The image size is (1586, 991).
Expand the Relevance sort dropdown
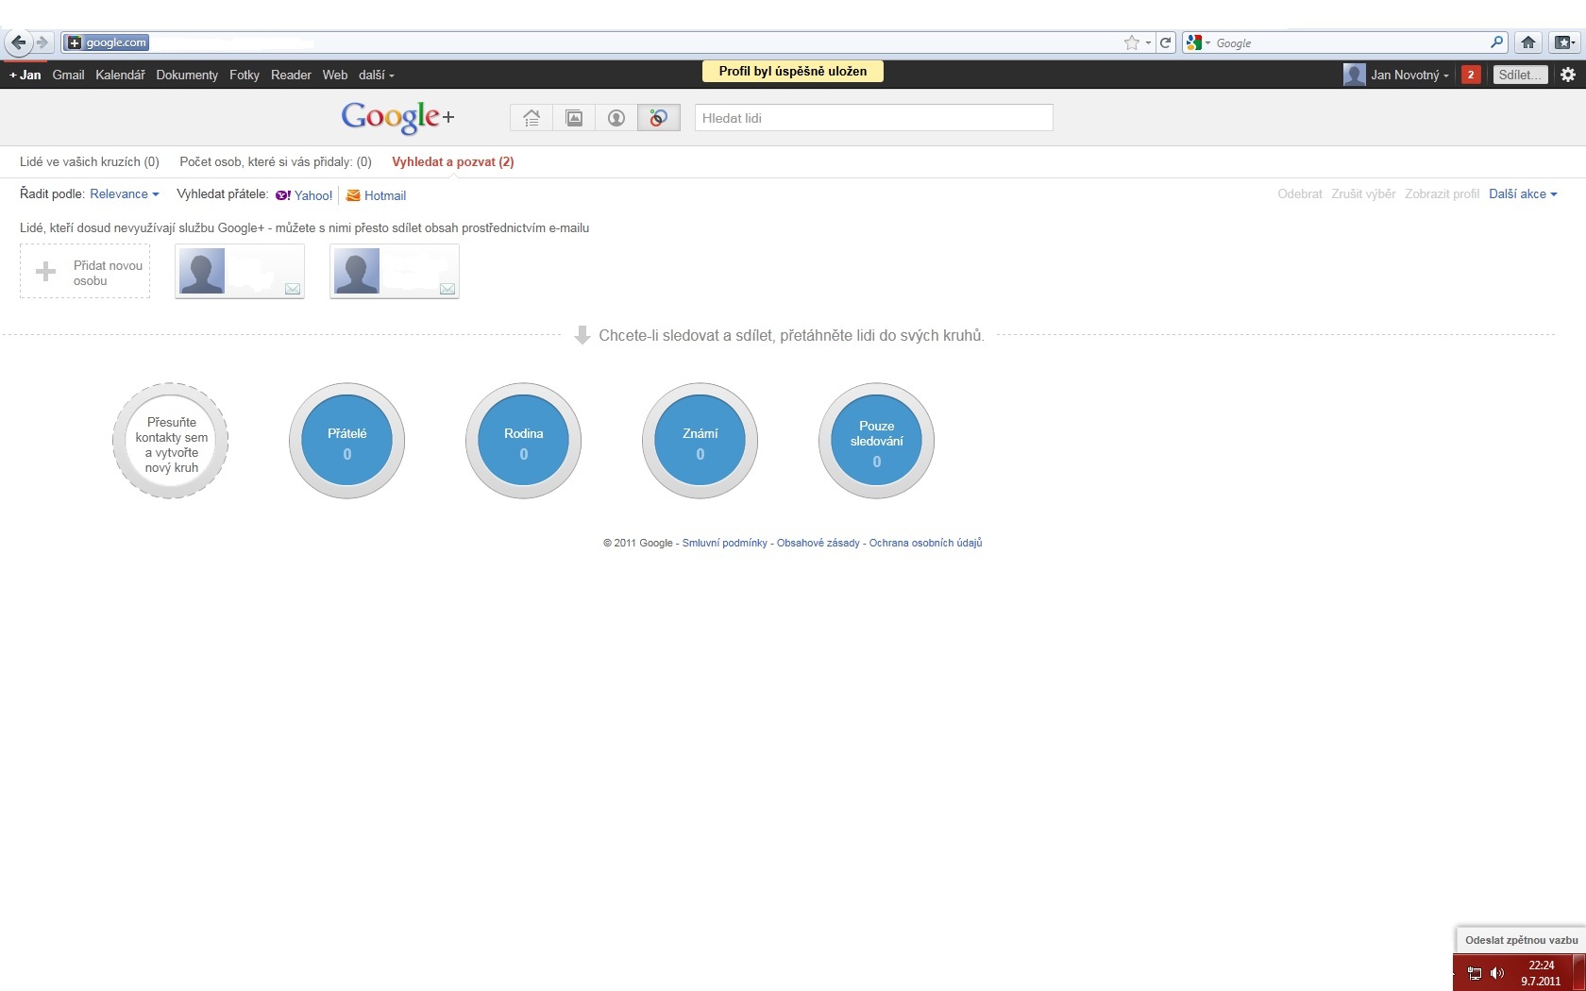pos(125,194)
